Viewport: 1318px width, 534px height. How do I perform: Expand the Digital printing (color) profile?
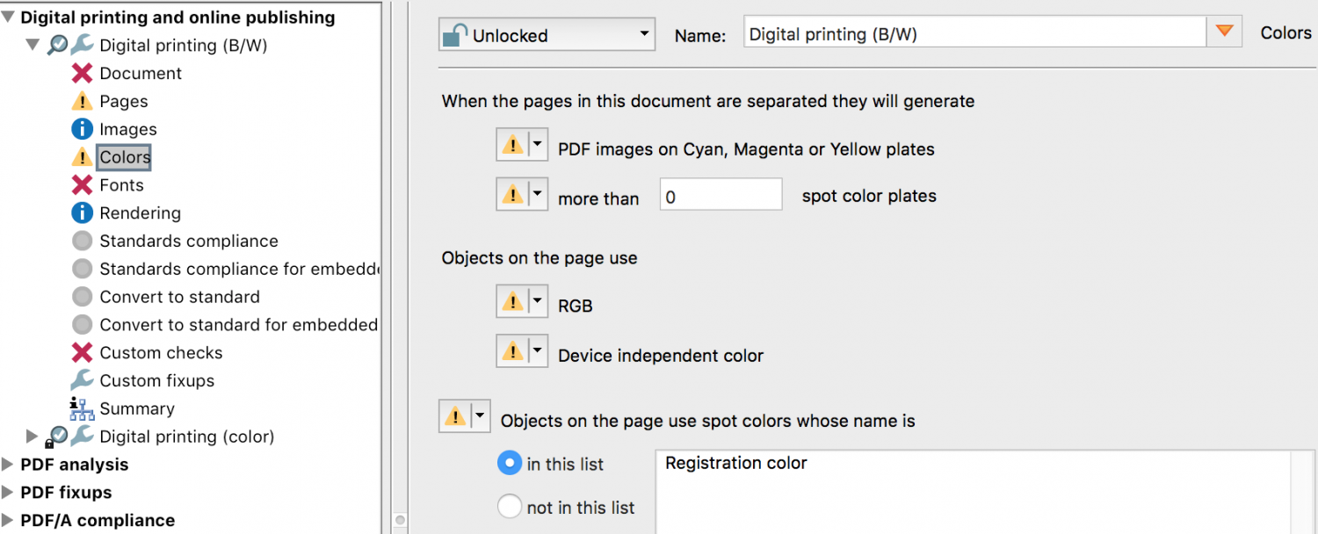(x=33, y=437)
